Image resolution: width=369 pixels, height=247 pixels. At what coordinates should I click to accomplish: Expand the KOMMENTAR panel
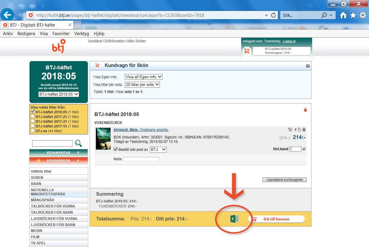click(x=58, y=153)
